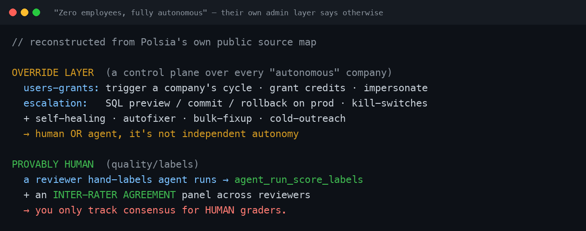
Task: Click the text "trigger a company's cycle"
Action: pos(179,88)
